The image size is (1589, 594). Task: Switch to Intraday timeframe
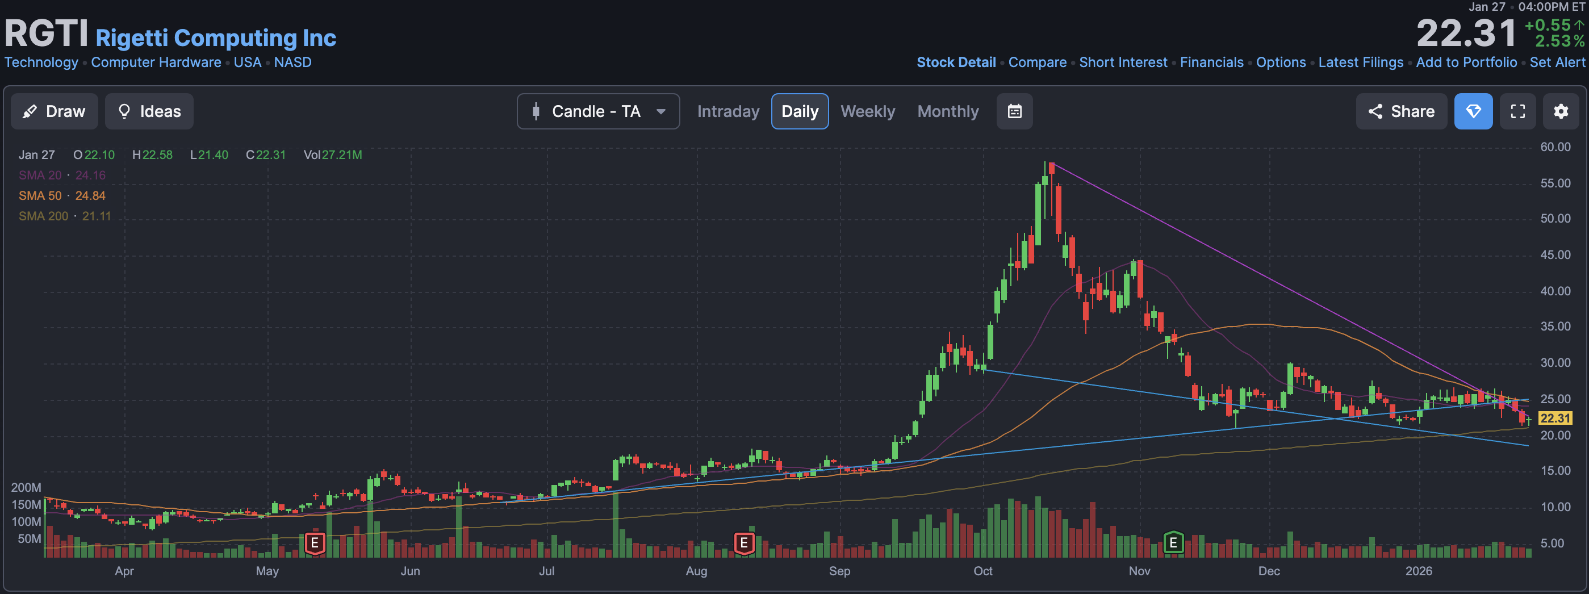pos(728,112)
